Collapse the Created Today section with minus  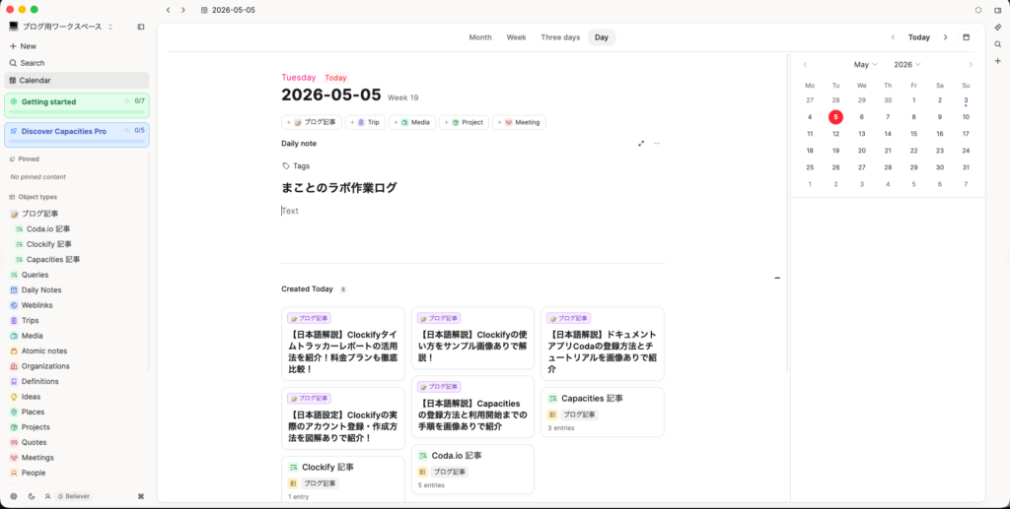777,278
